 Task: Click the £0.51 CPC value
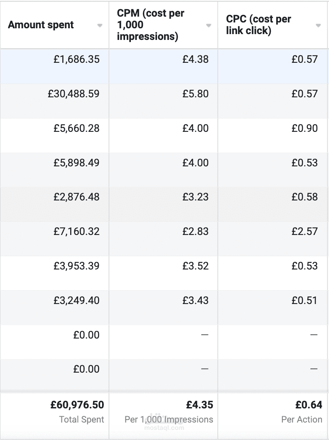304,301
